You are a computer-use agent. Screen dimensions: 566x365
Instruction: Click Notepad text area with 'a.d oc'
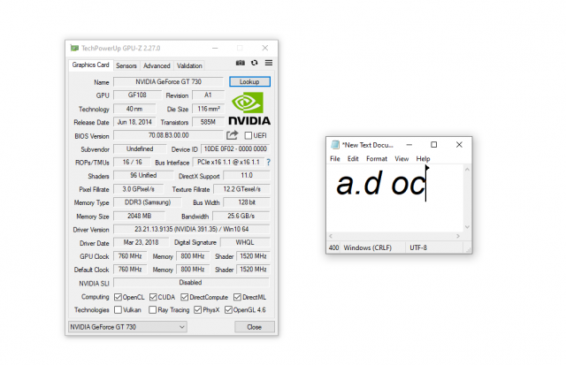coord(395,198)
